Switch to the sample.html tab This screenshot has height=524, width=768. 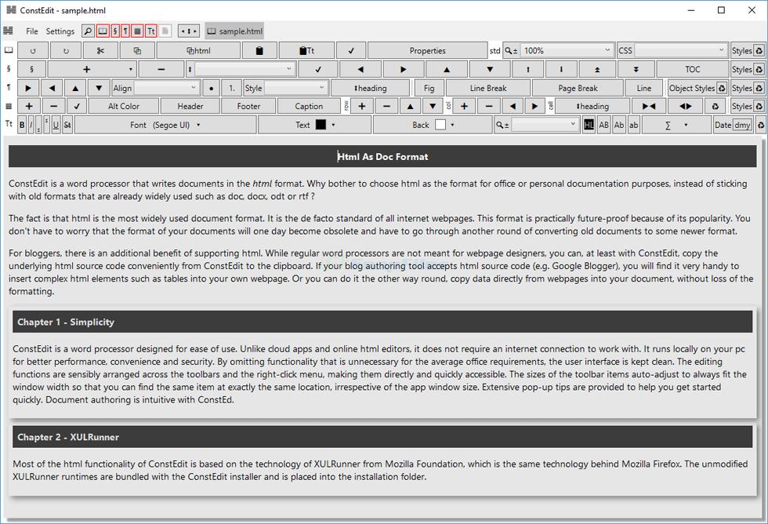[x=234, y=31]
